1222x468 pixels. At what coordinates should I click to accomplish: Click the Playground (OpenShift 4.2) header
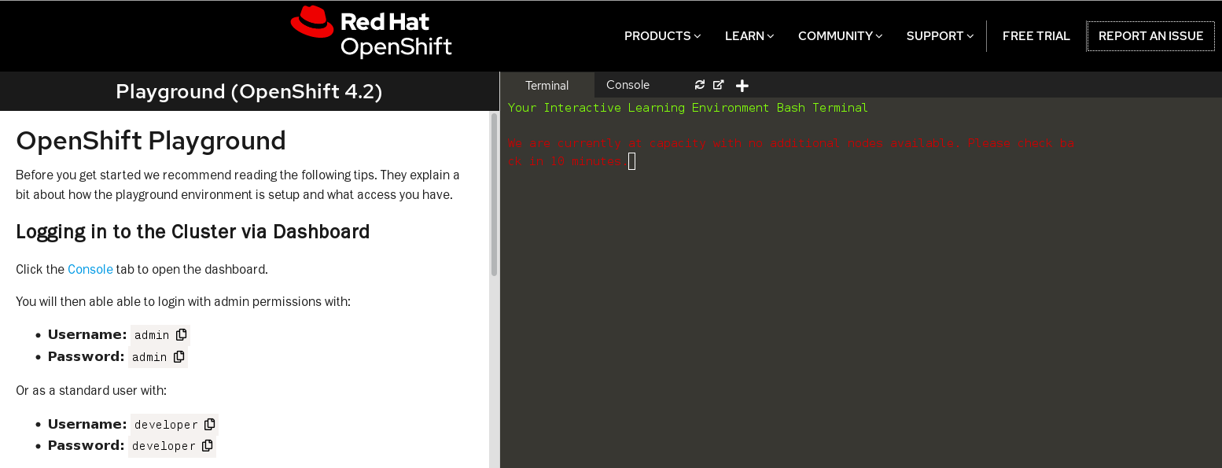point(249,92)
